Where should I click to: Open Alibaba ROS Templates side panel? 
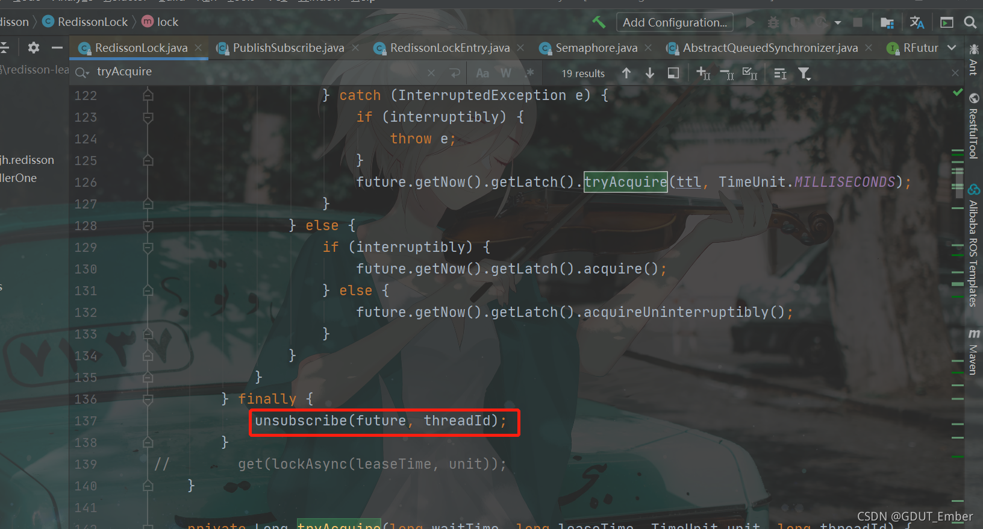point(973,246)
